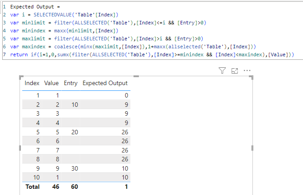Click the Expected Output total 1
Screen dimensions: 303x195
pyautogui.click(x=126, y=187)
